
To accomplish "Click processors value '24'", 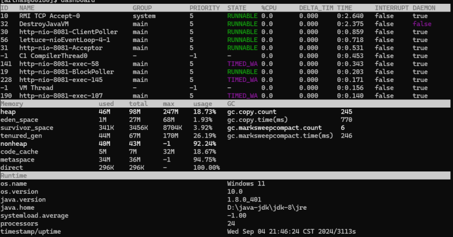I will tap(231, 224).
